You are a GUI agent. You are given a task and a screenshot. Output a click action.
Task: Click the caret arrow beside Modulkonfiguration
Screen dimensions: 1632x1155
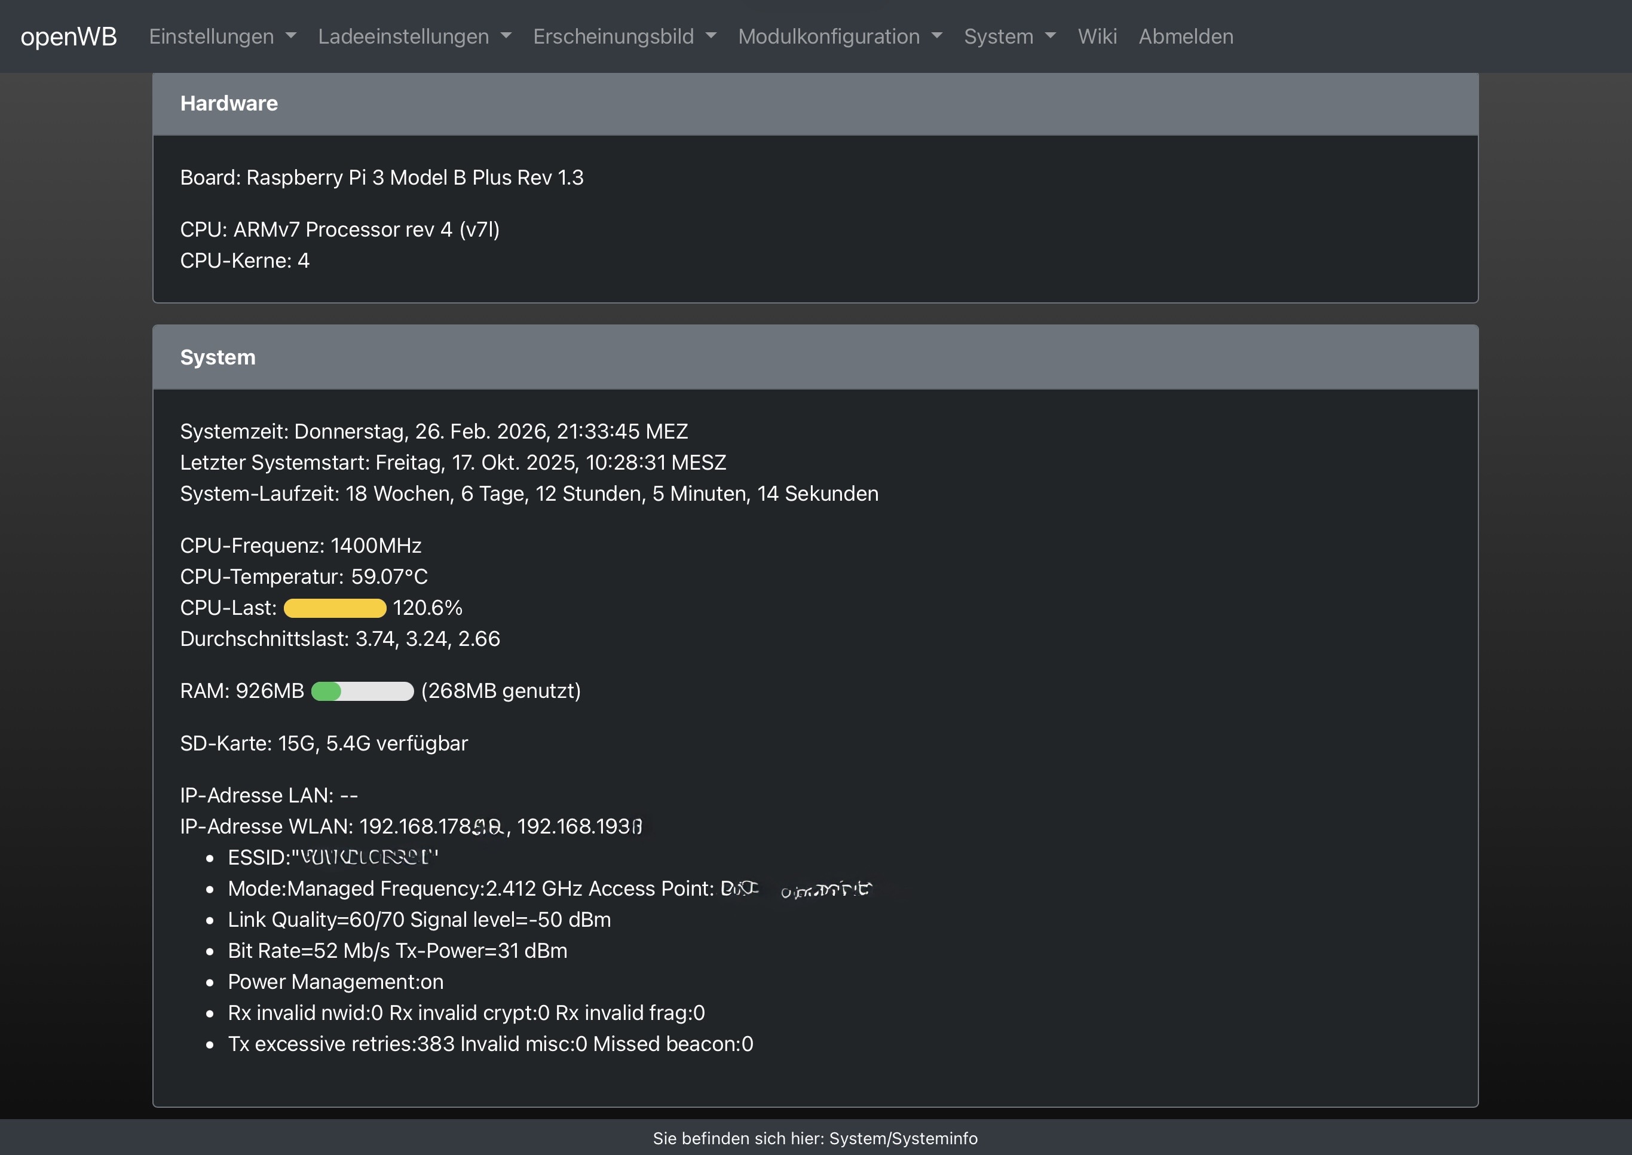pyautogui.click(x=936, y=36)
